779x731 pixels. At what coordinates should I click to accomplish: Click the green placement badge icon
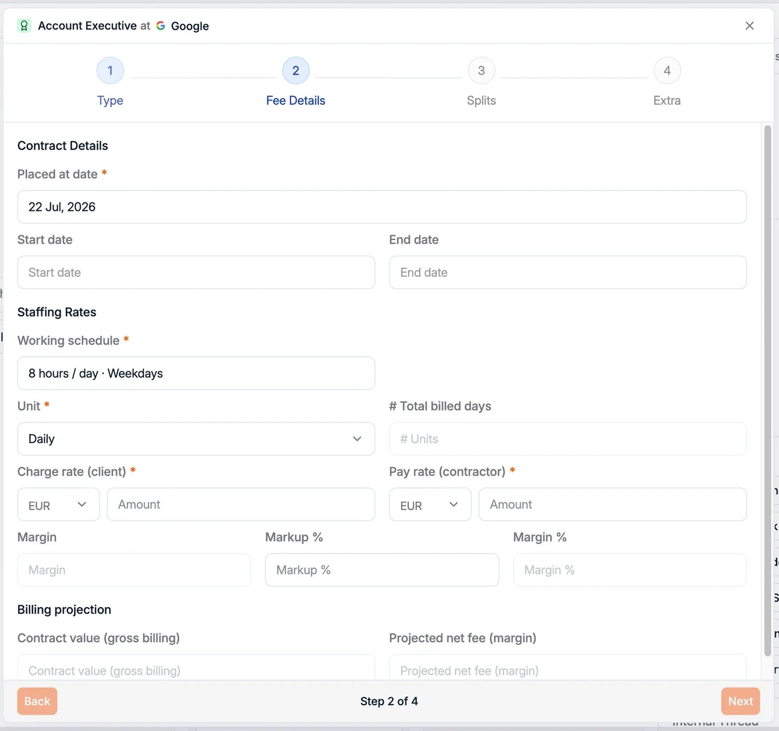point(24,26)
